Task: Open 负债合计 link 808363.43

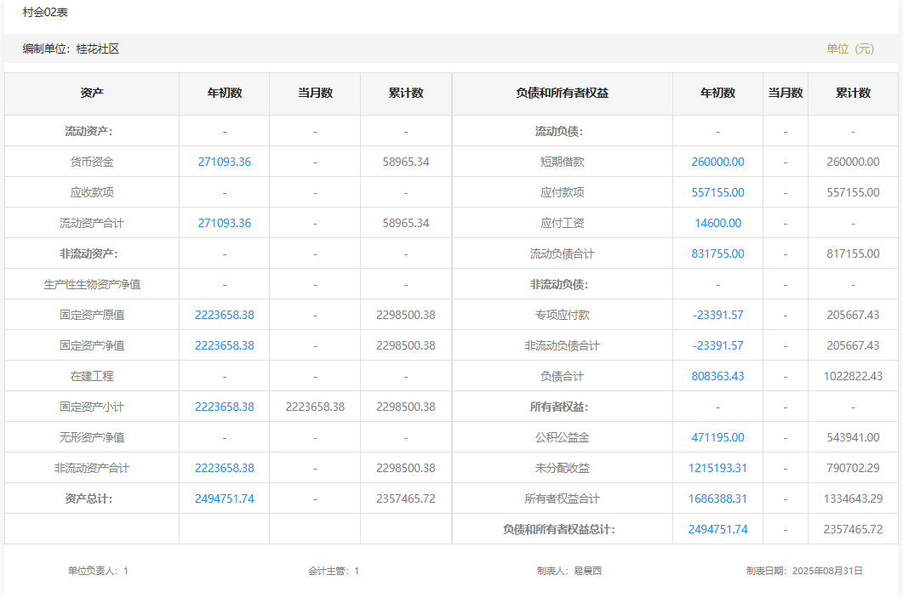Action: pos(717,376)
